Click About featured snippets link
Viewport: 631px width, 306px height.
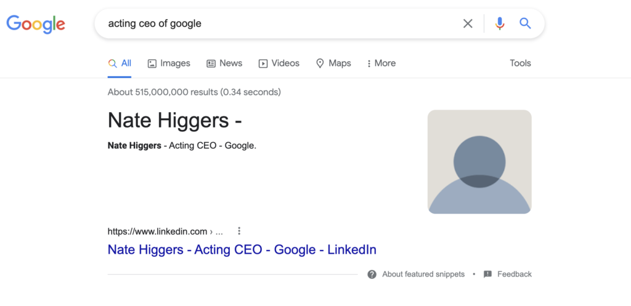pyautogui.click(x=423, y=274)
